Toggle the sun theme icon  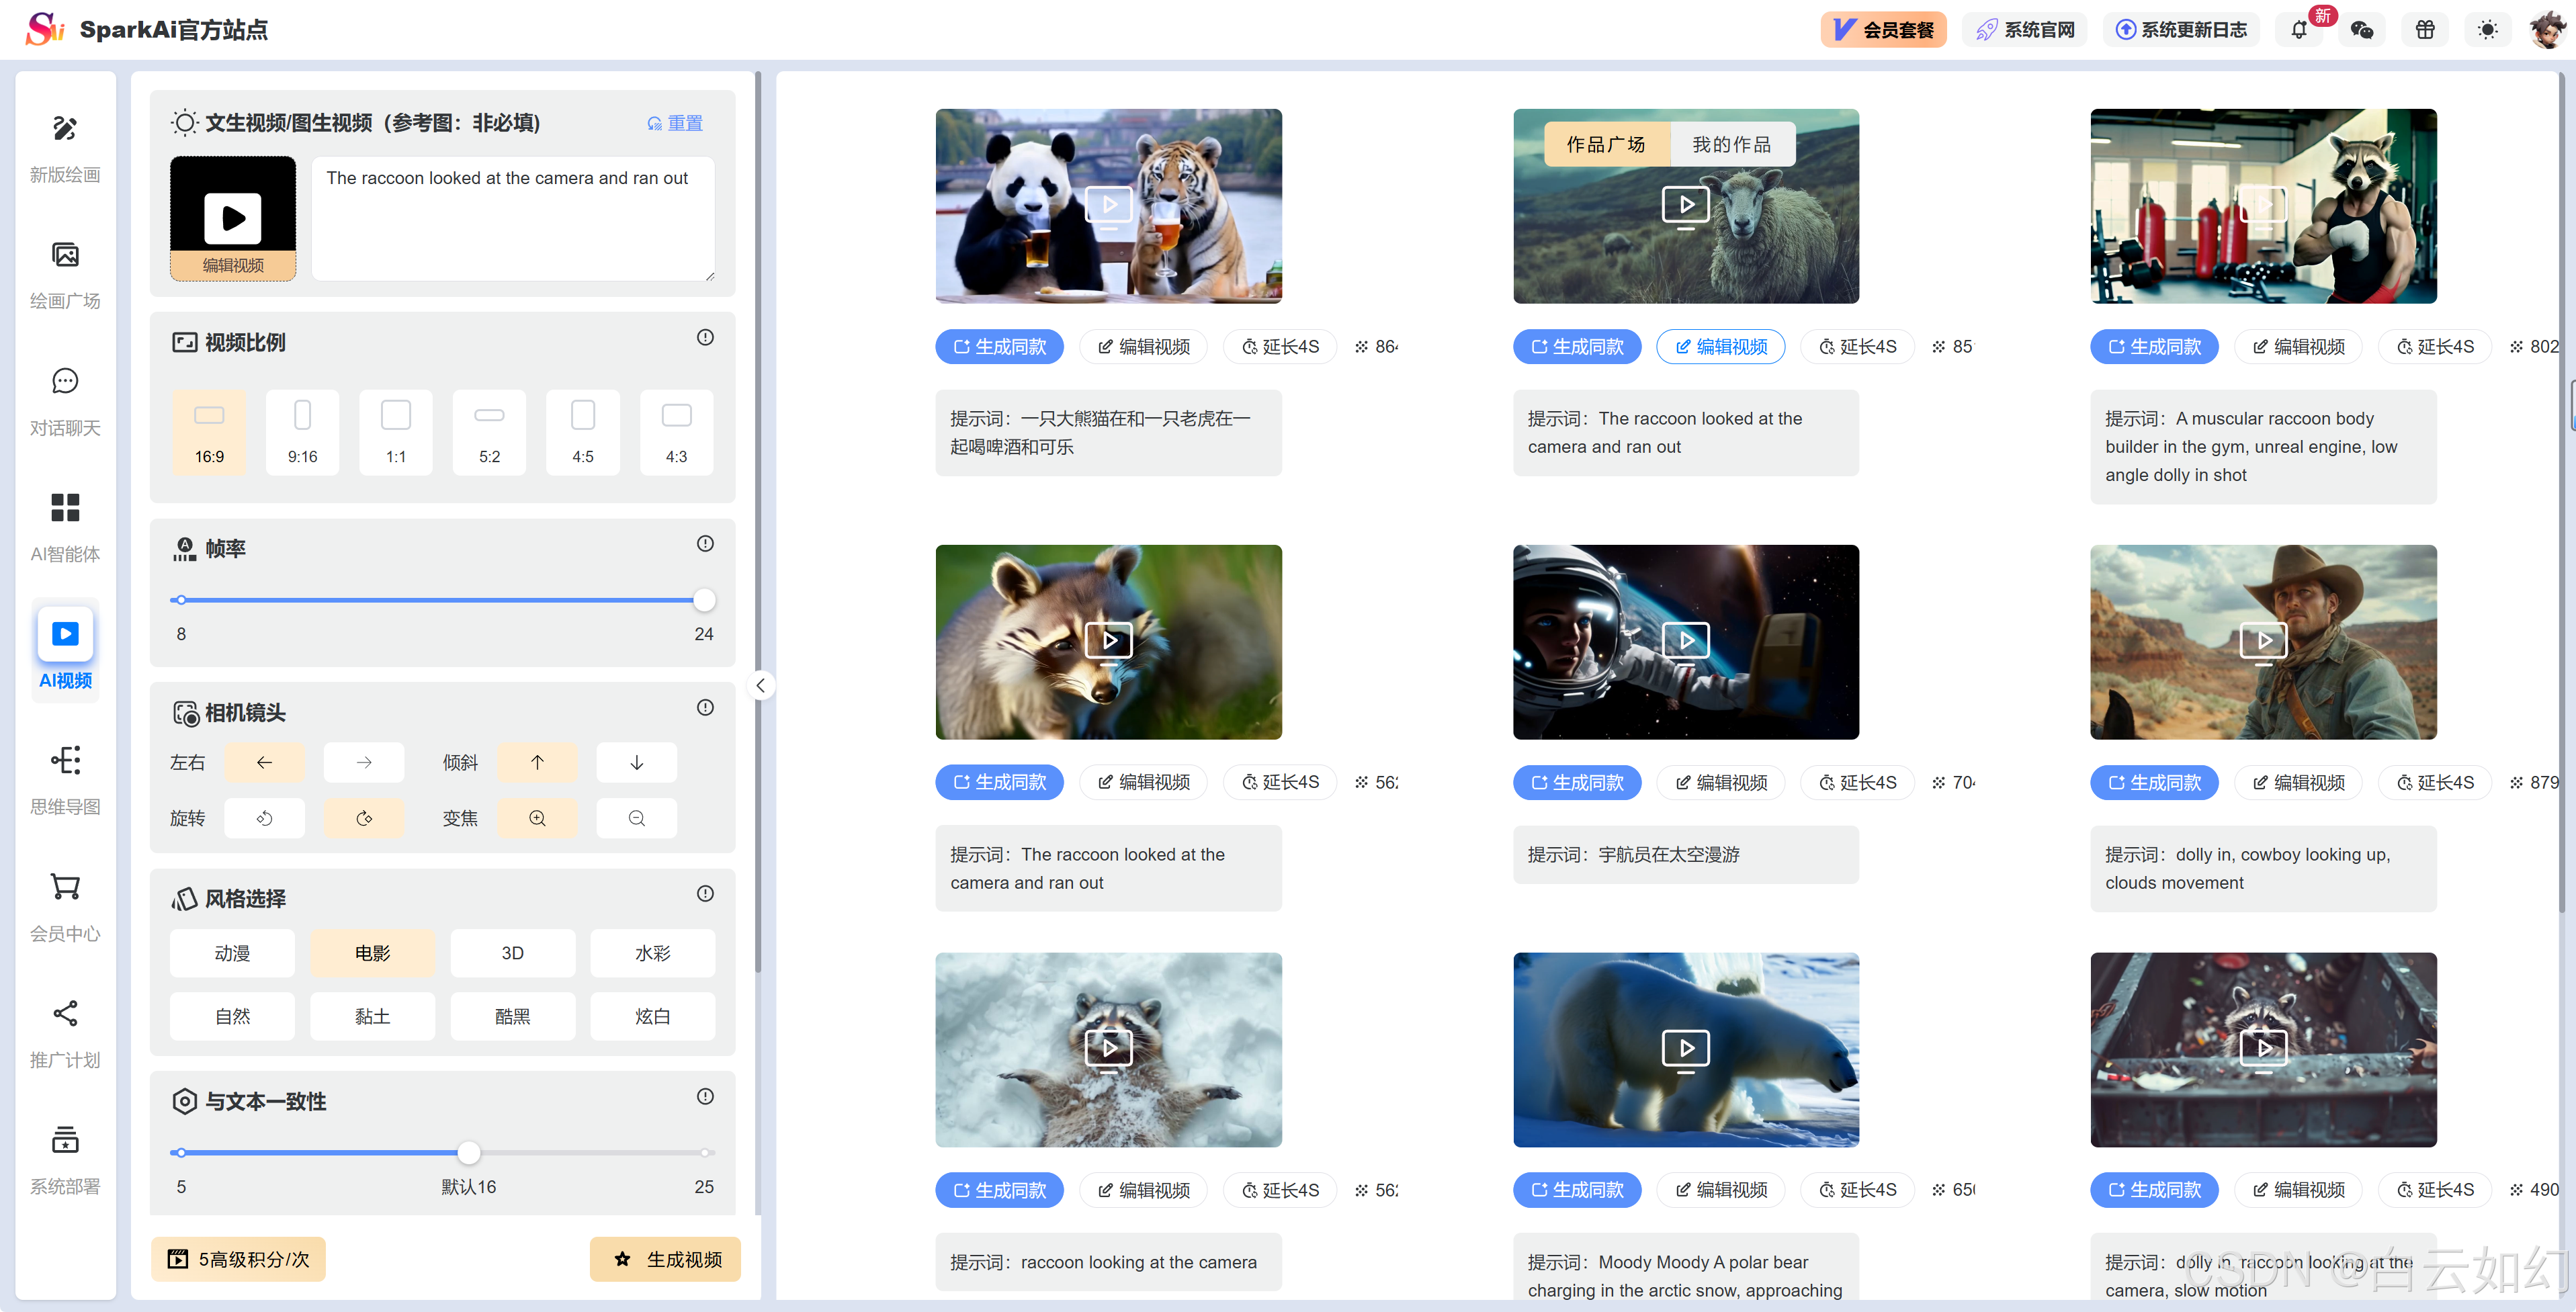[2487, 30]
